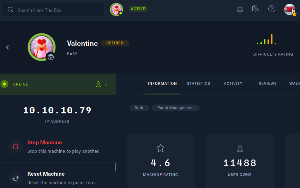
Task: Switch to the REVIEWS tab
Action: coord(268,83)
